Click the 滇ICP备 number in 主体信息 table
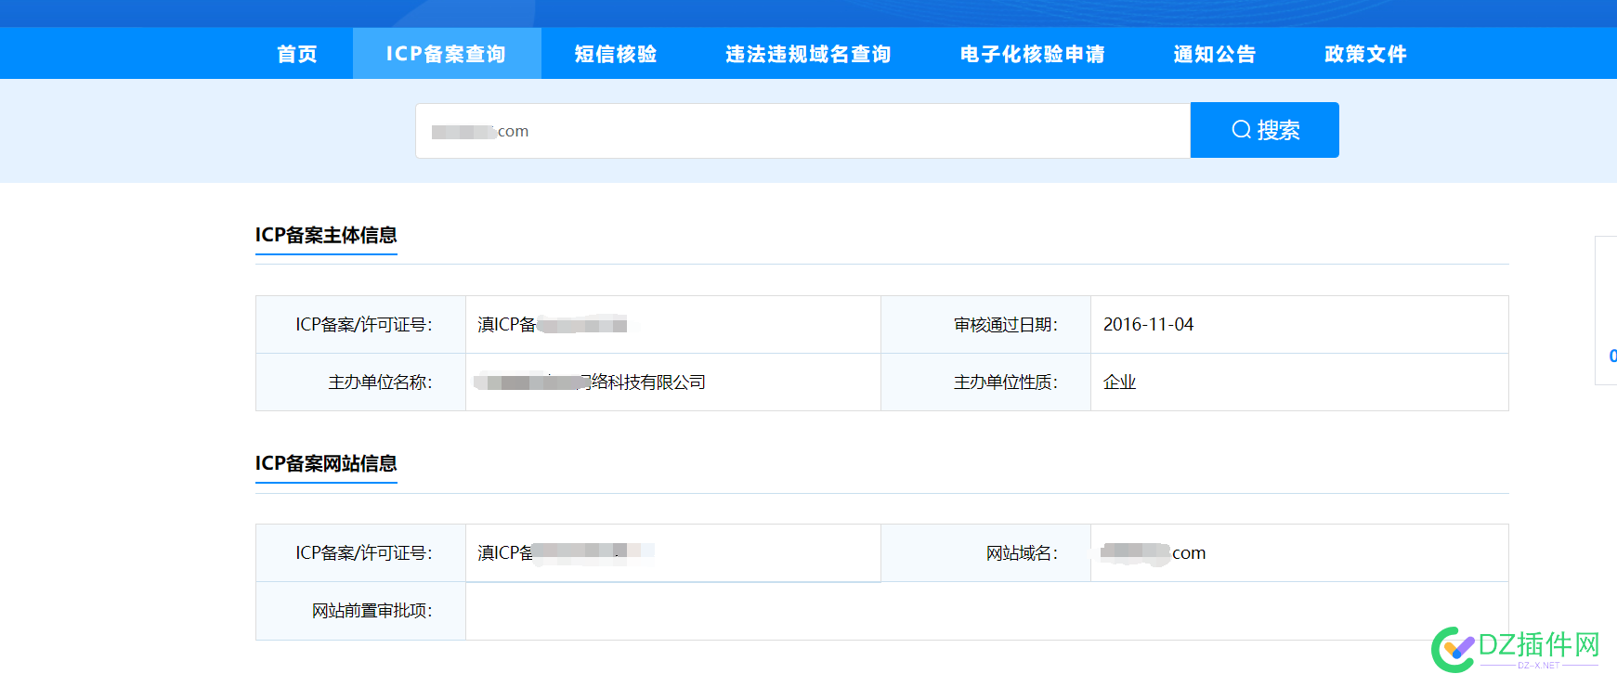Viewport: 1617px width, 687px height. 552,324
